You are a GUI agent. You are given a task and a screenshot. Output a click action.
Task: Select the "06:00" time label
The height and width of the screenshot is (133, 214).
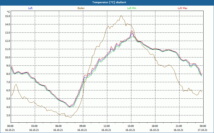pyautogui.click(x=58, y=126)
